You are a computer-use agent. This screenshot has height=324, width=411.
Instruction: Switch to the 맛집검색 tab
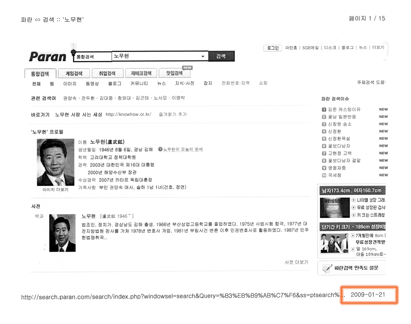click(x=174, y=73)
